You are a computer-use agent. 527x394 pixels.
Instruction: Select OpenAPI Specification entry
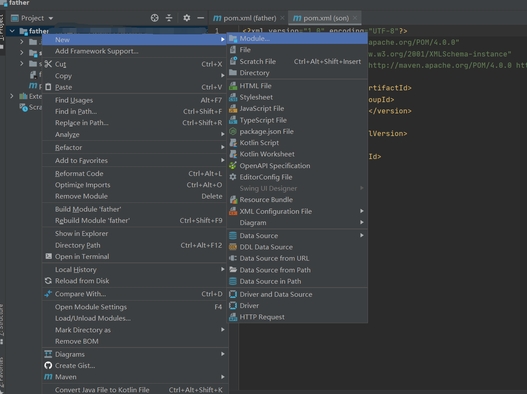pyautogui.click(x=275, y=166)
